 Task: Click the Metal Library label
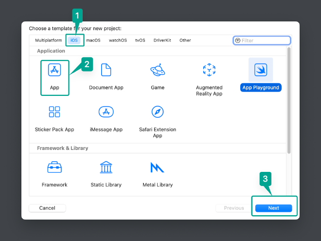click(158, 185)
